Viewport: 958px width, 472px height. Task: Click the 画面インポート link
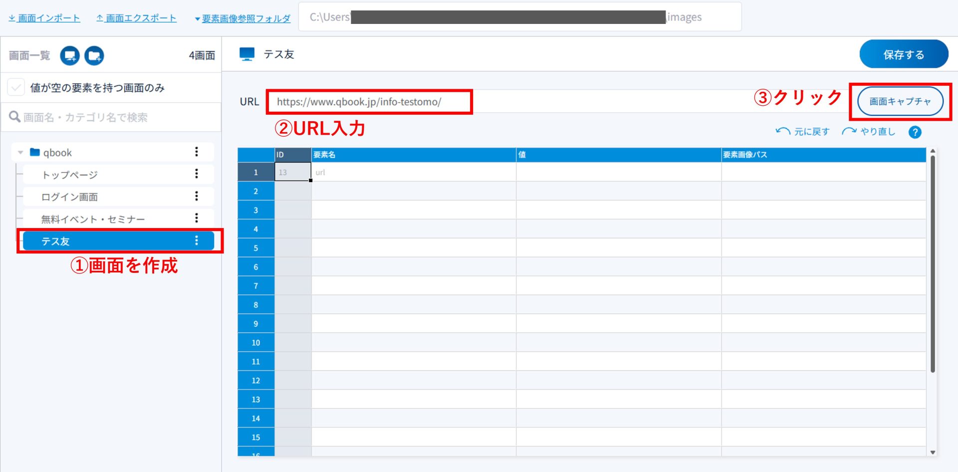[44, 18]
